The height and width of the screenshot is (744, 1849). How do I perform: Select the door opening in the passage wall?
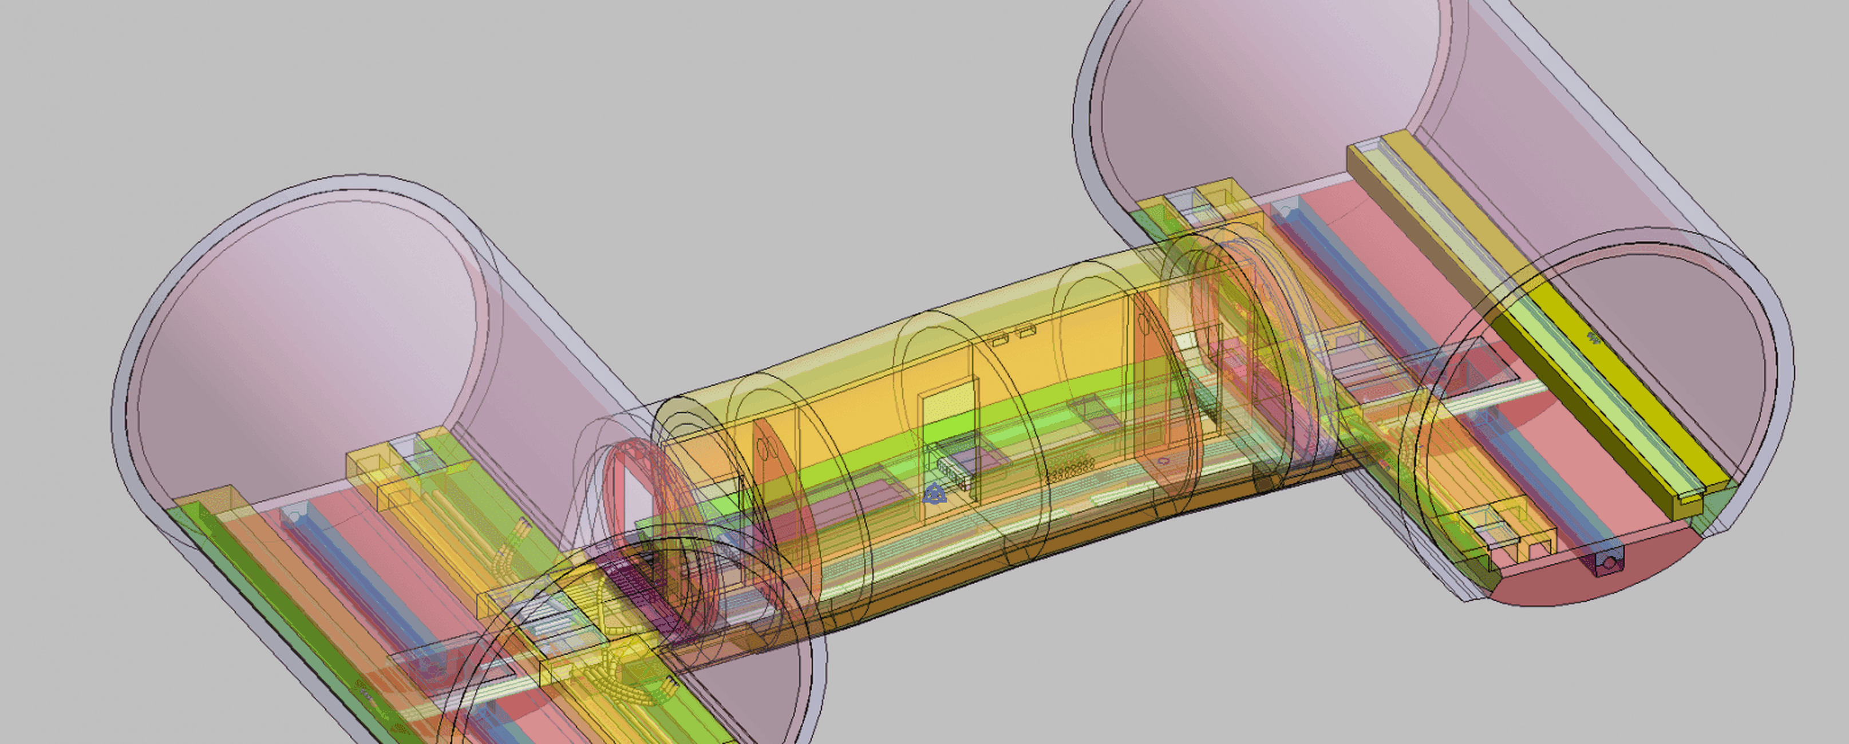(x=948, y=406)
